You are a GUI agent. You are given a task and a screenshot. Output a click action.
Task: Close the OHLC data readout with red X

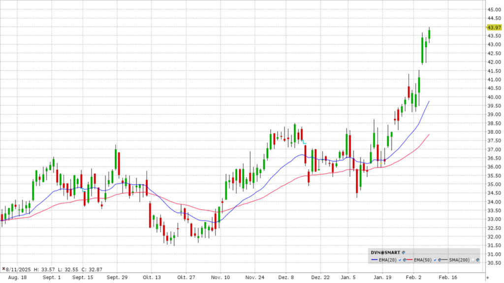[x=4, y=270]
